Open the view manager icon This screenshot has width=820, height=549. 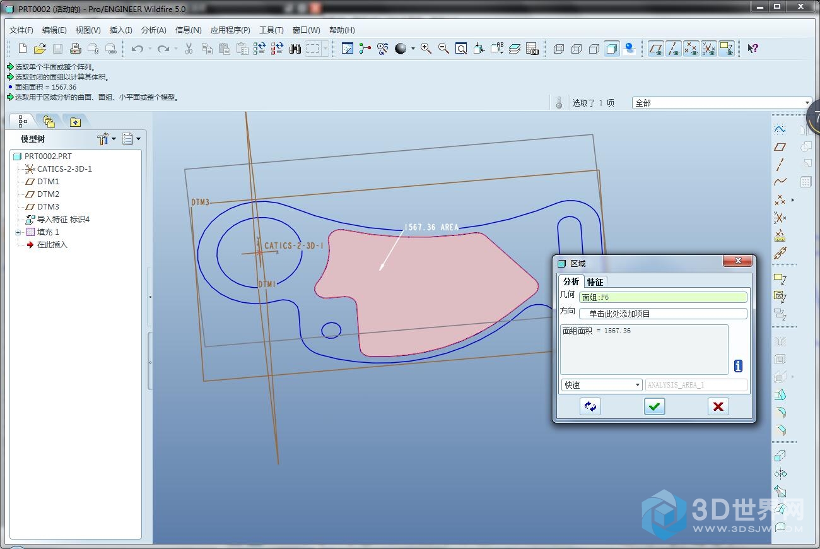[532, 49]
